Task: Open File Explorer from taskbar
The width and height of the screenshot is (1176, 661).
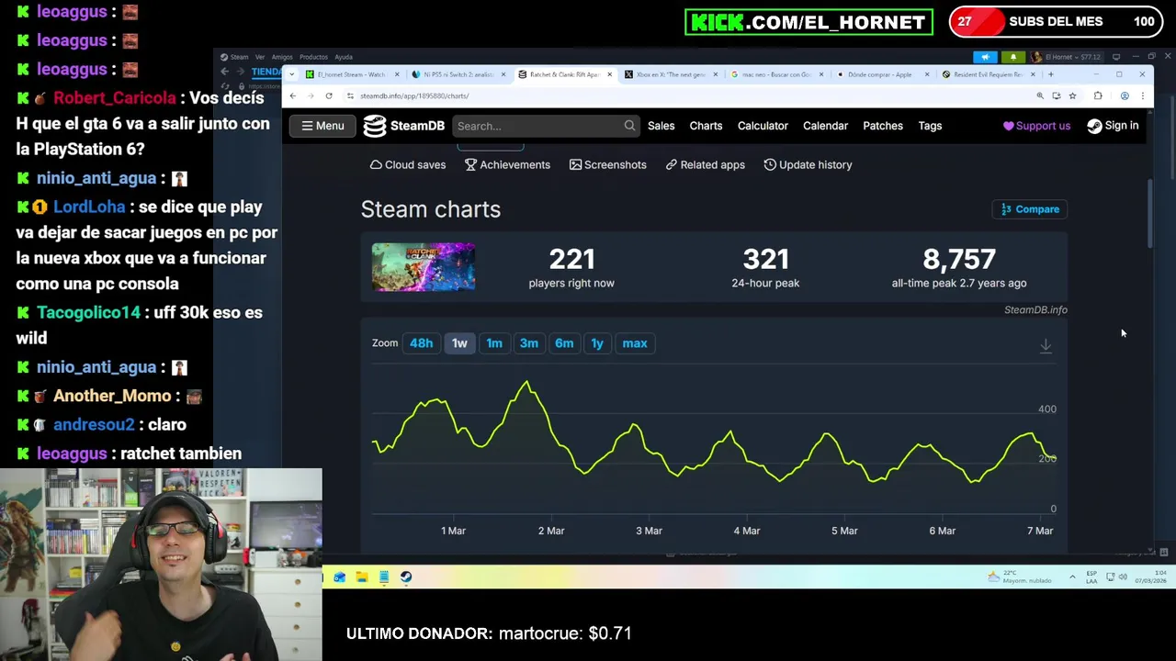Action: pos(362,577)
